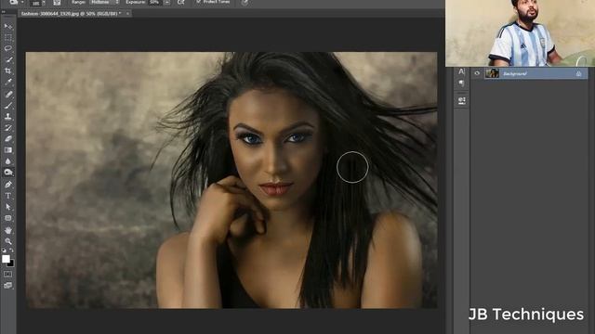This screenshot has width=595, height=334.
Task: Select the Spot Healing Brush tool
Action: [x=8, y=95]
